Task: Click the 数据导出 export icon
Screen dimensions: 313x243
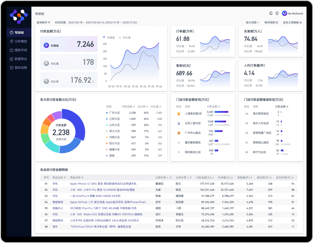Action: [x=12, y=59]
